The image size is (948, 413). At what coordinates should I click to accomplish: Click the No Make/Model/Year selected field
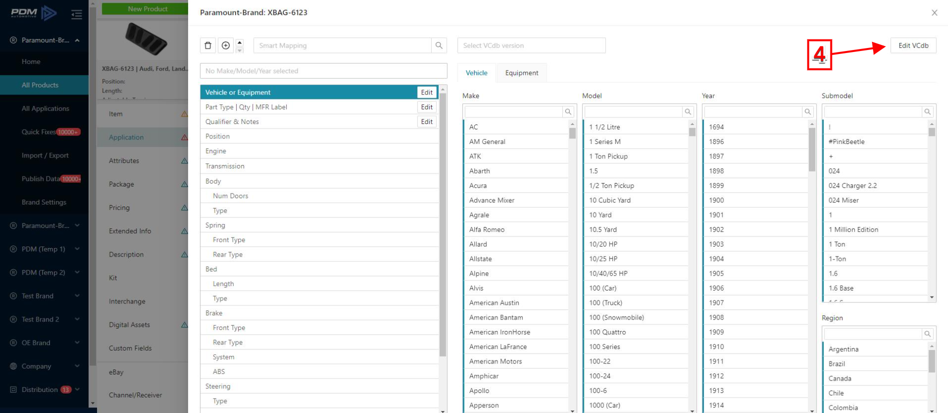(x=324, y=71)
